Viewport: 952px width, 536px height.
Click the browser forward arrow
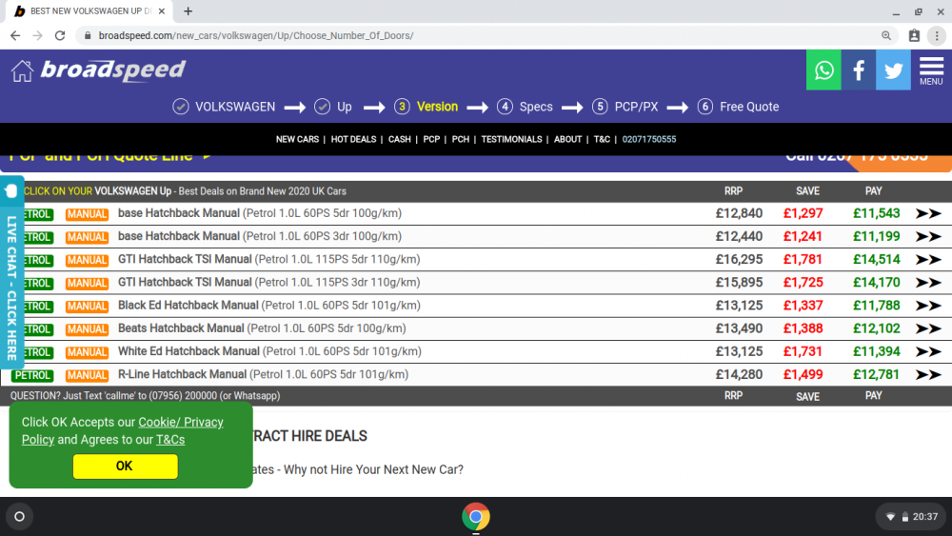pyautogui.click(x=38, y=36)
